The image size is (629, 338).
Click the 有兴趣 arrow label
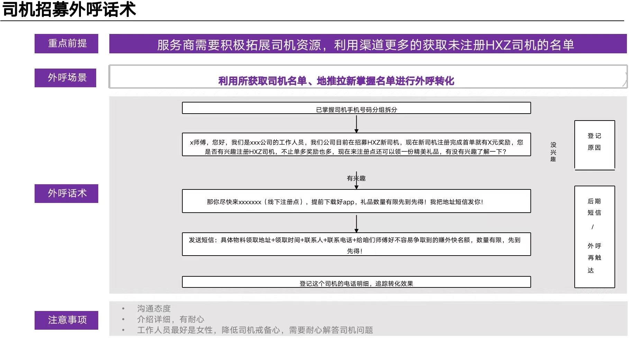click(x=356, y=178)
